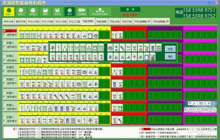
Task: Pick the nine-bamboo tile in picker popup
Action: [101, 48]
